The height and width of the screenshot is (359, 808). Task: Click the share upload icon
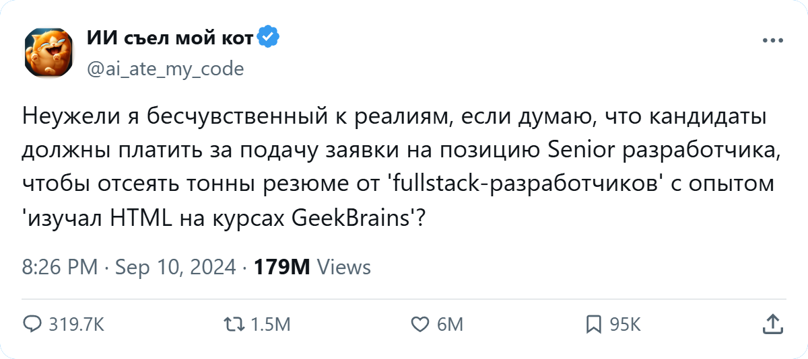(x=772, y=325)
